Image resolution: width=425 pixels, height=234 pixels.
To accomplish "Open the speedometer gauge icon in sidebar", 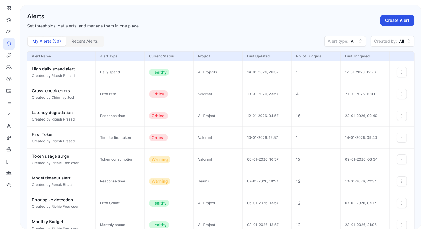I will click(9, 32).
